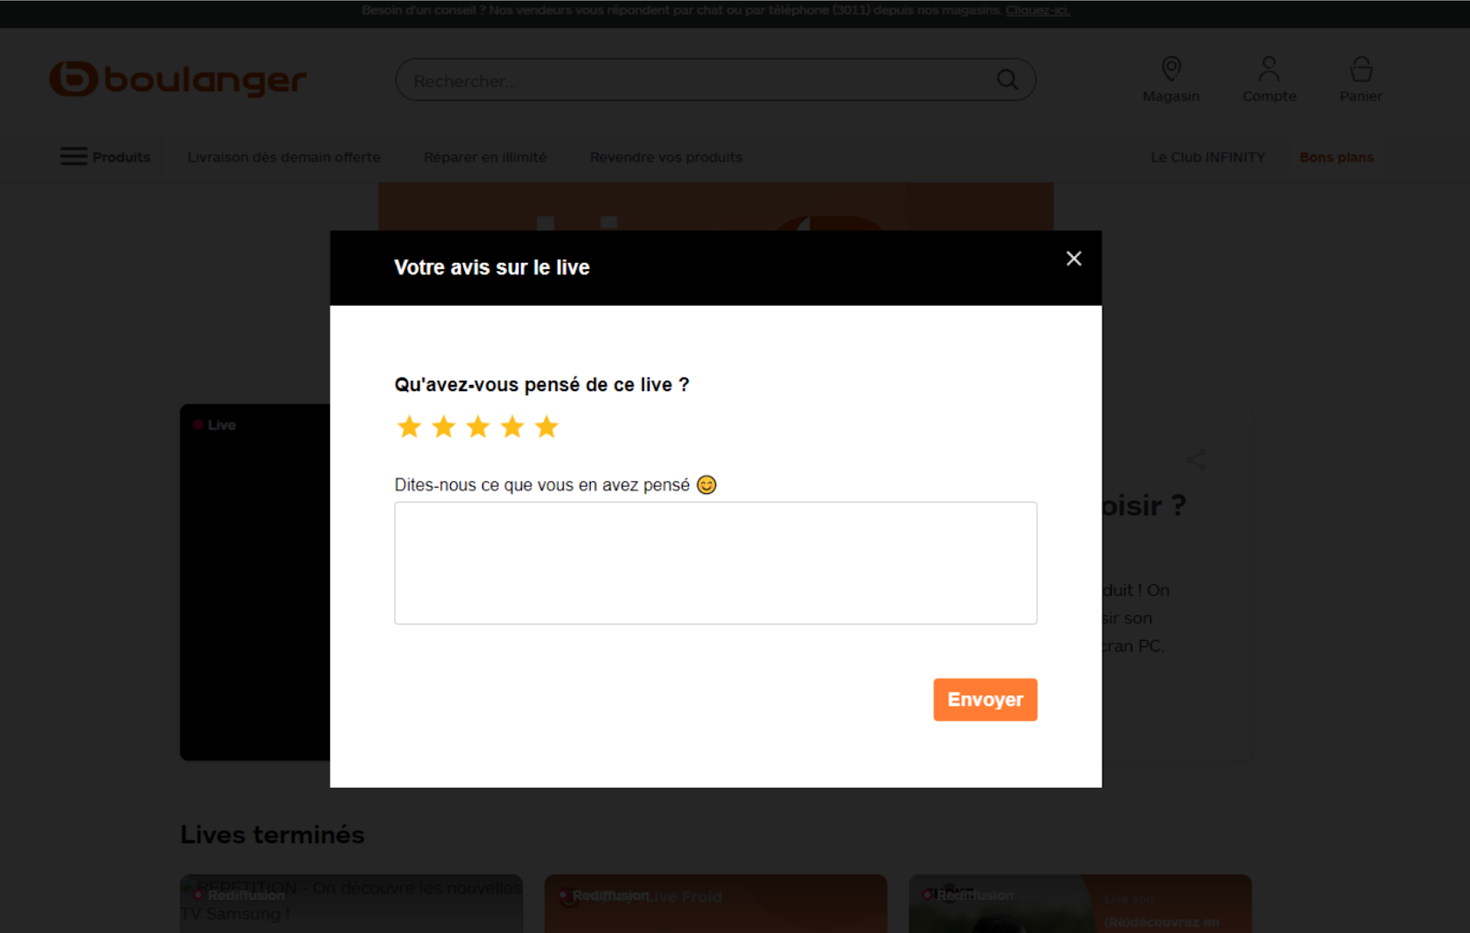The image size is (1470, 933).
Task: Open Le Club INFINITY link
Action: click(1207, 157)
